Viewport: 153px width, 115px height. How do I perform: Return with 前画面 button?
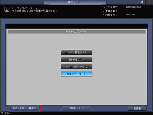[x=137, y=108]
